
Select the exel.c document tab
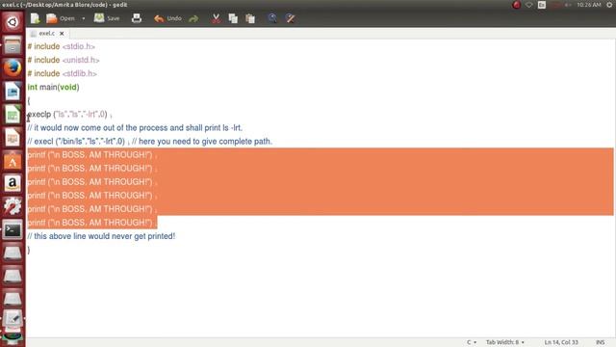pos(46,34)
